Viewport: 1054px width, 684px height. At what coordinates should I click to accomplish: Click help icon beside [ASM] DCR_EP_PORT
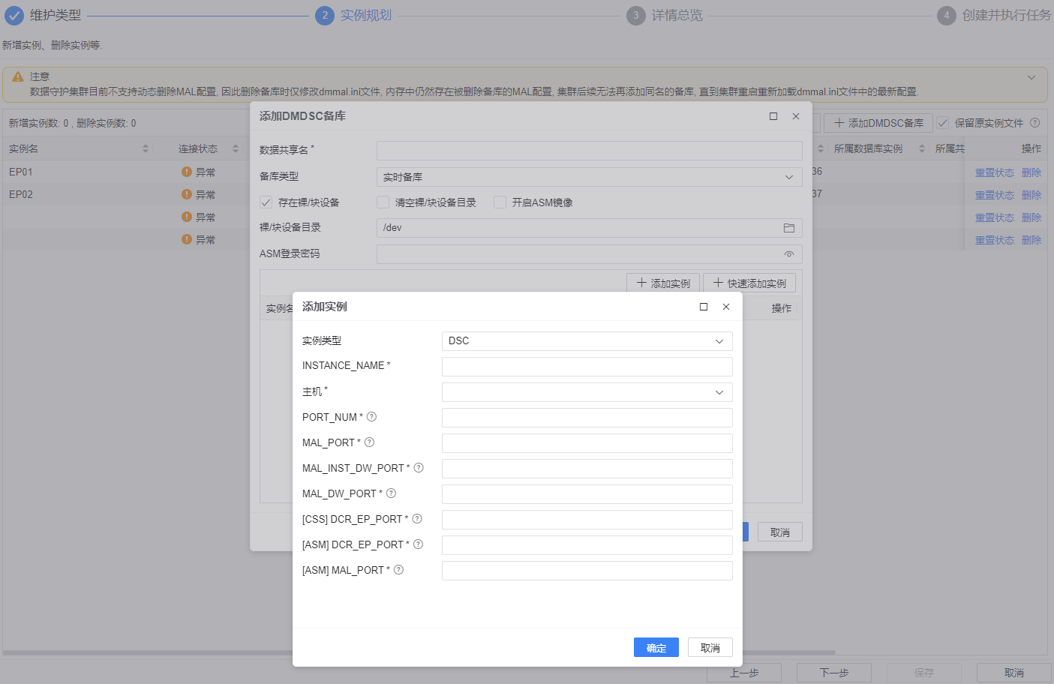[x=418, y=544]
